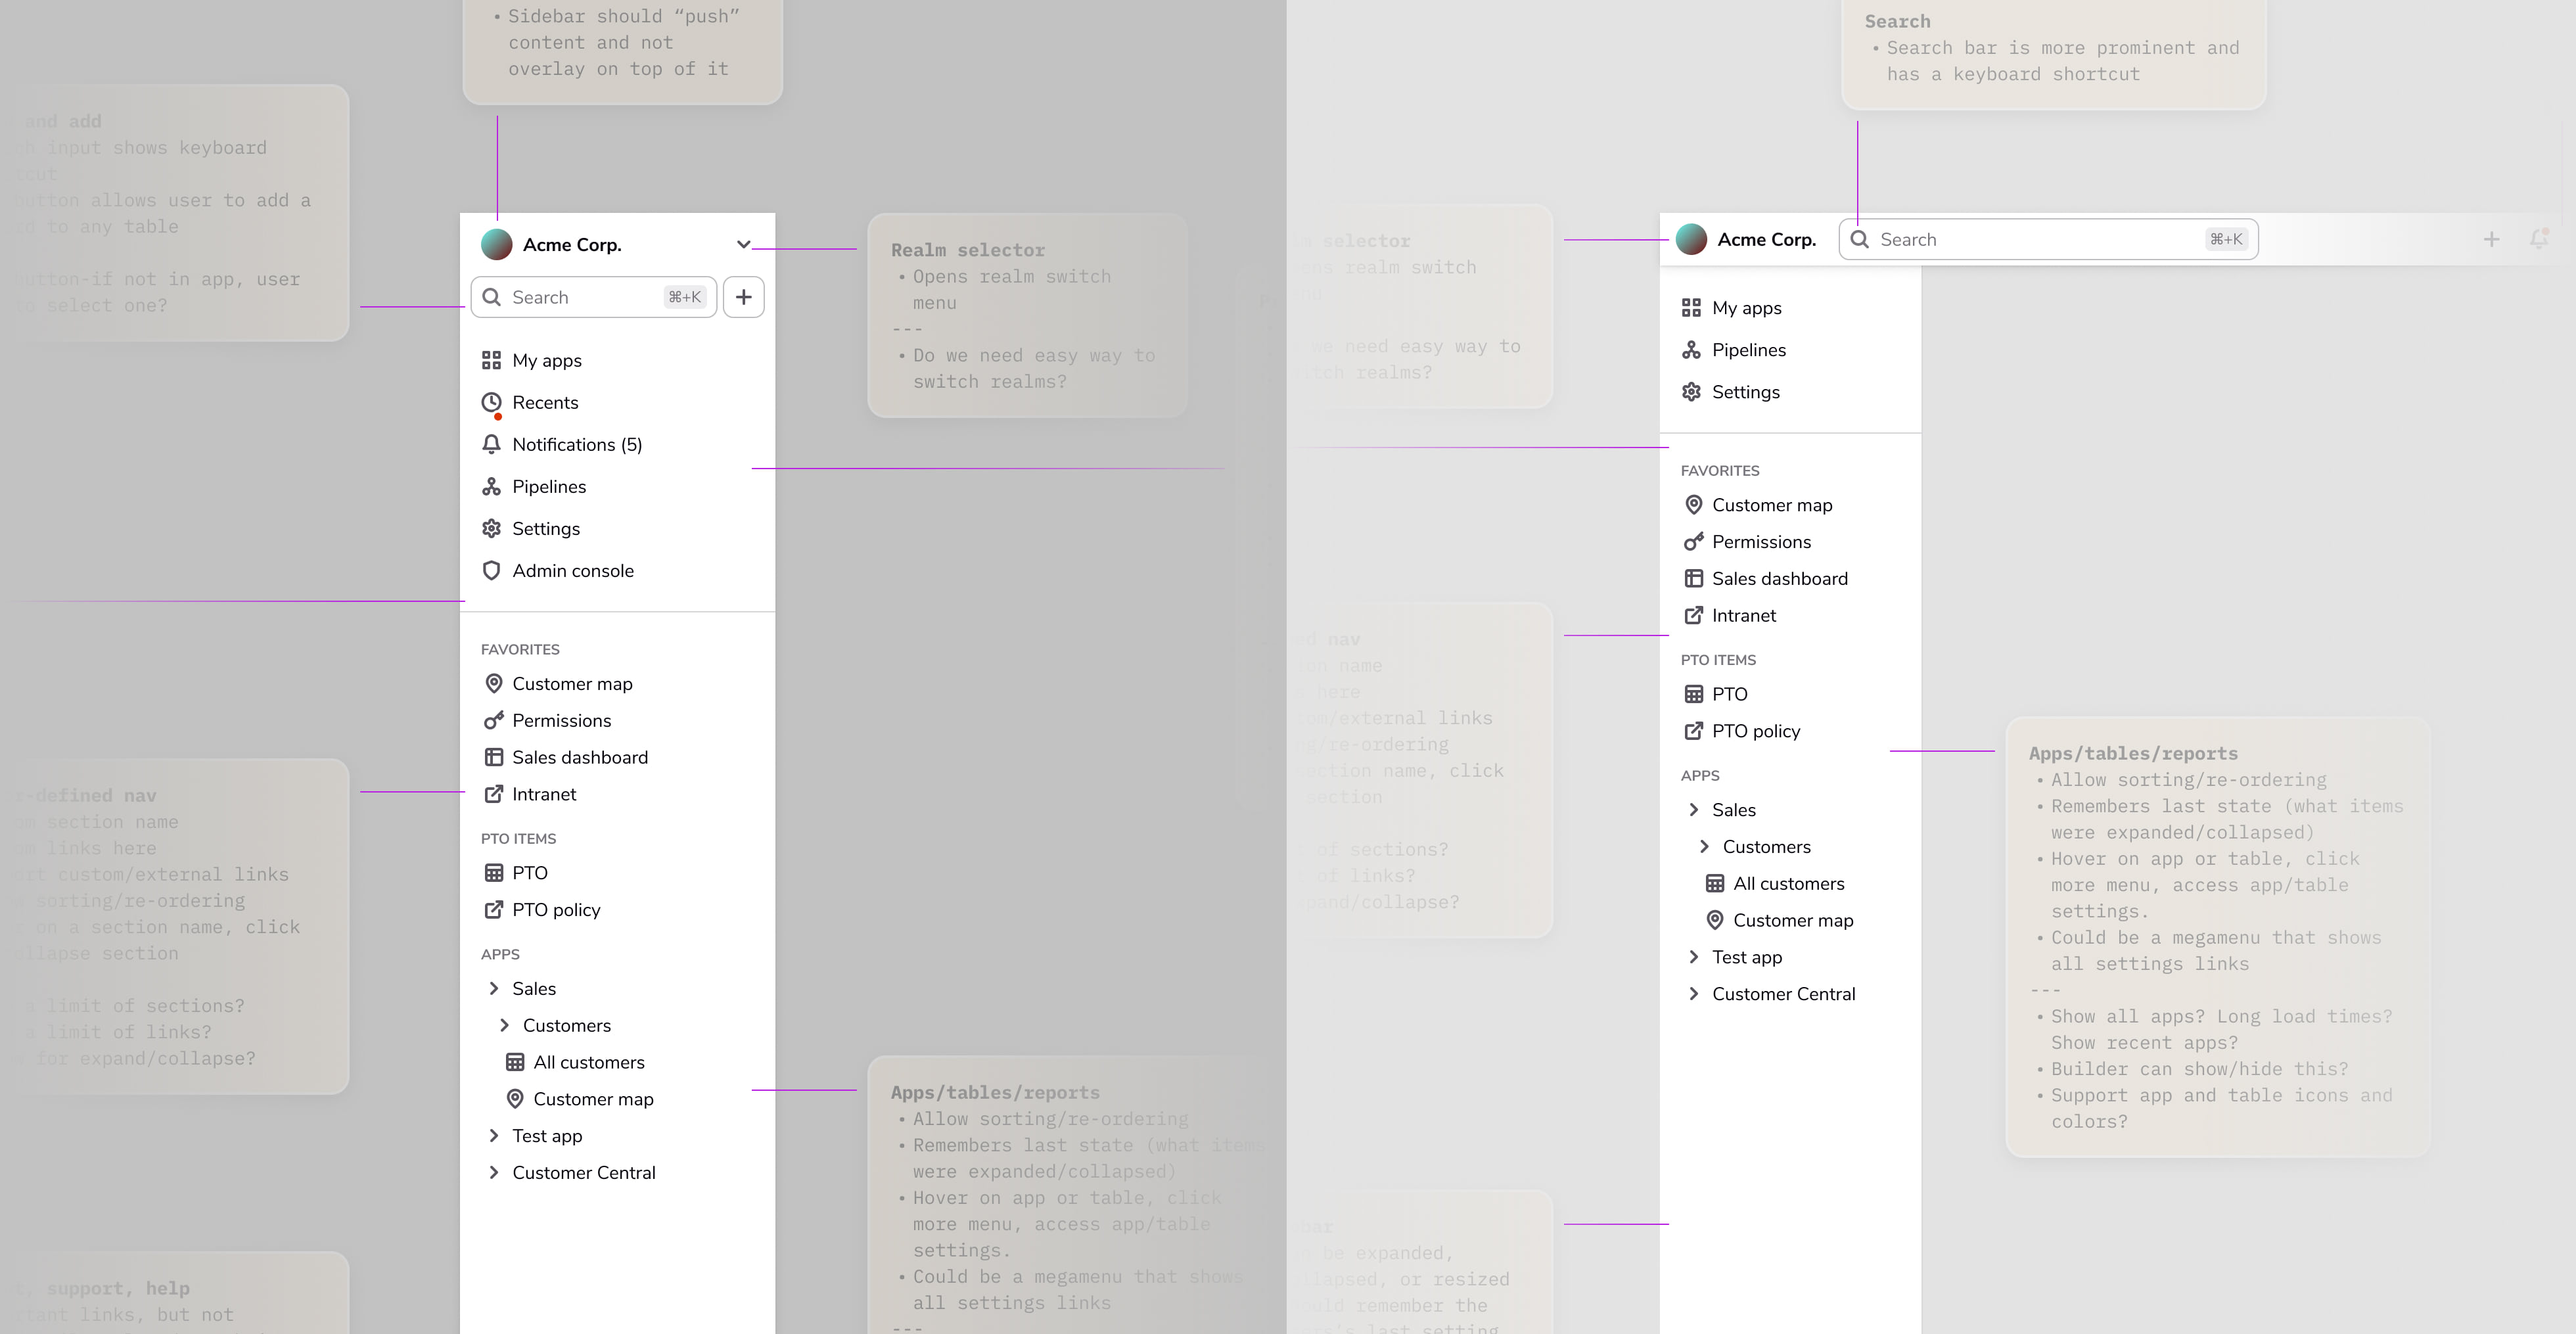Click Intranet external link icon in right sidebar
2576x1334 pixels.
click(1693, 615)
